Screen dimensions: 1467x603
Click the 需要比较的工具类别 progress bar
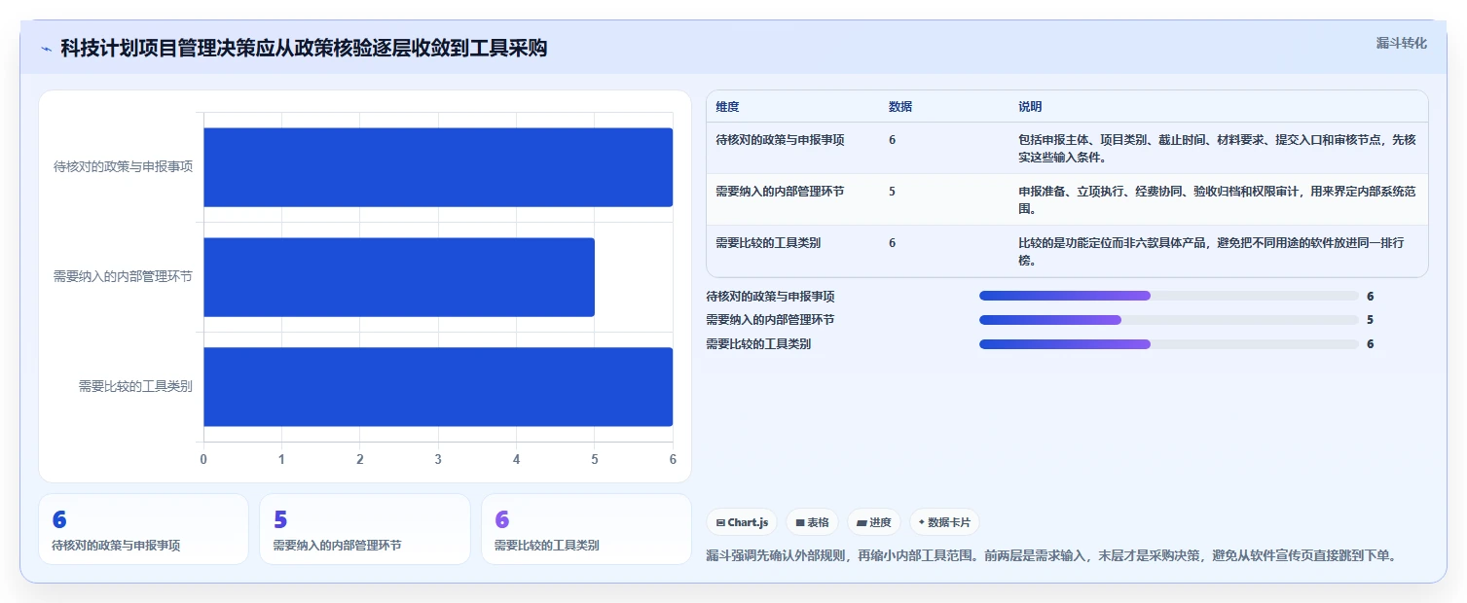[x=1169, y=344]
